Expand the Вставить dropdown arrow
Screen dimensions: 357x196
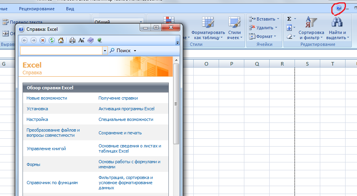[x=278, y=19]
